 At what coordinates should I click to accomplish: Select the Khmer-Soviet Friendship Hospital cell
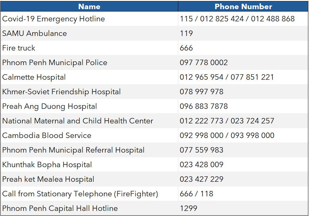(61, 92)
